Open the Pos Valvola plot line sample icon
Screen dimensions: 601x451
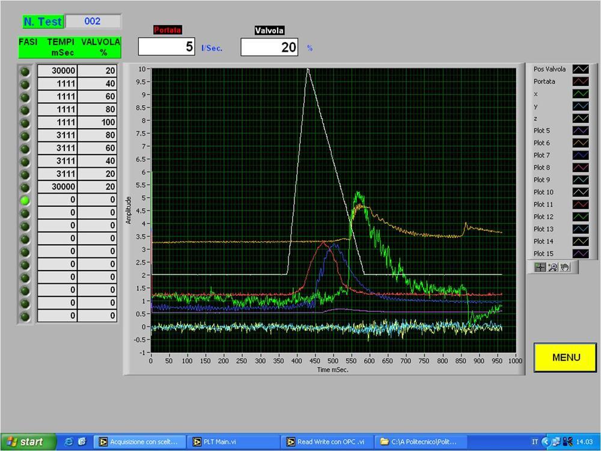581,70
